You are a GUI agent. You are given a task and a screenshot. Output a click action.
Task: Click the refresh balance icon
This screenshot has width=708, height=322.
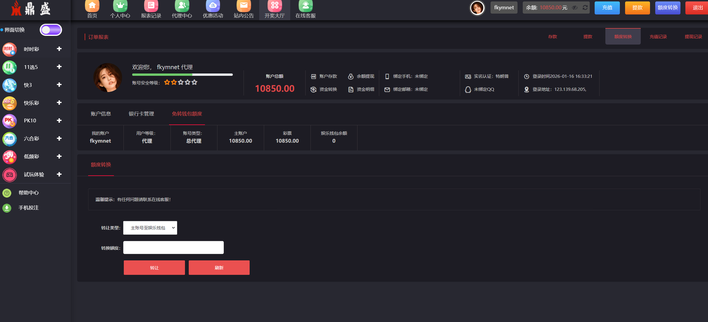pyautogui.click(x=585, y=8)
